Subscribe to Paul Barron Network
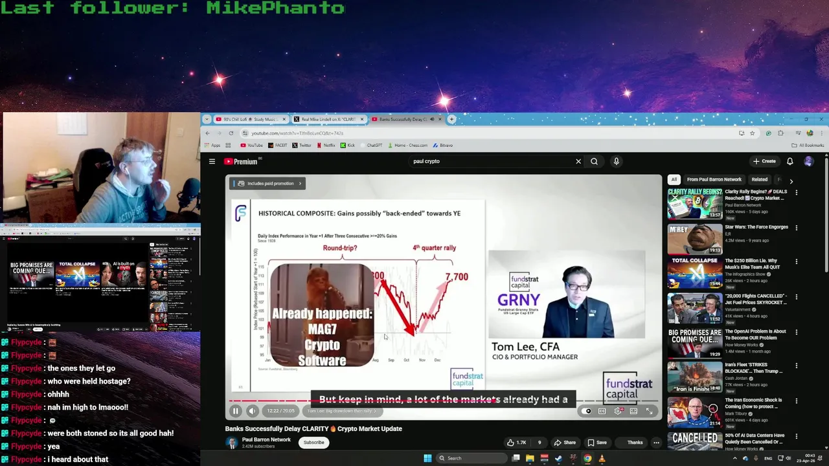Image resolution: width=829 pixels, height=466 pixels. click(313, 443)
